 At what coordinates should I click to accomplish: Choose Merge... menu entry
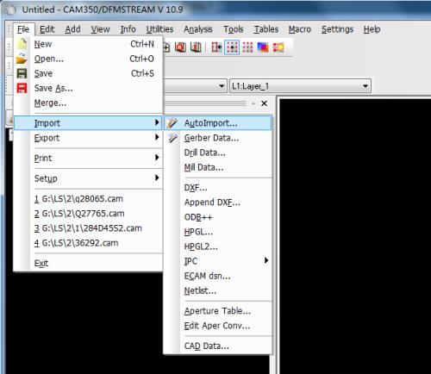(x=88, y=103)
